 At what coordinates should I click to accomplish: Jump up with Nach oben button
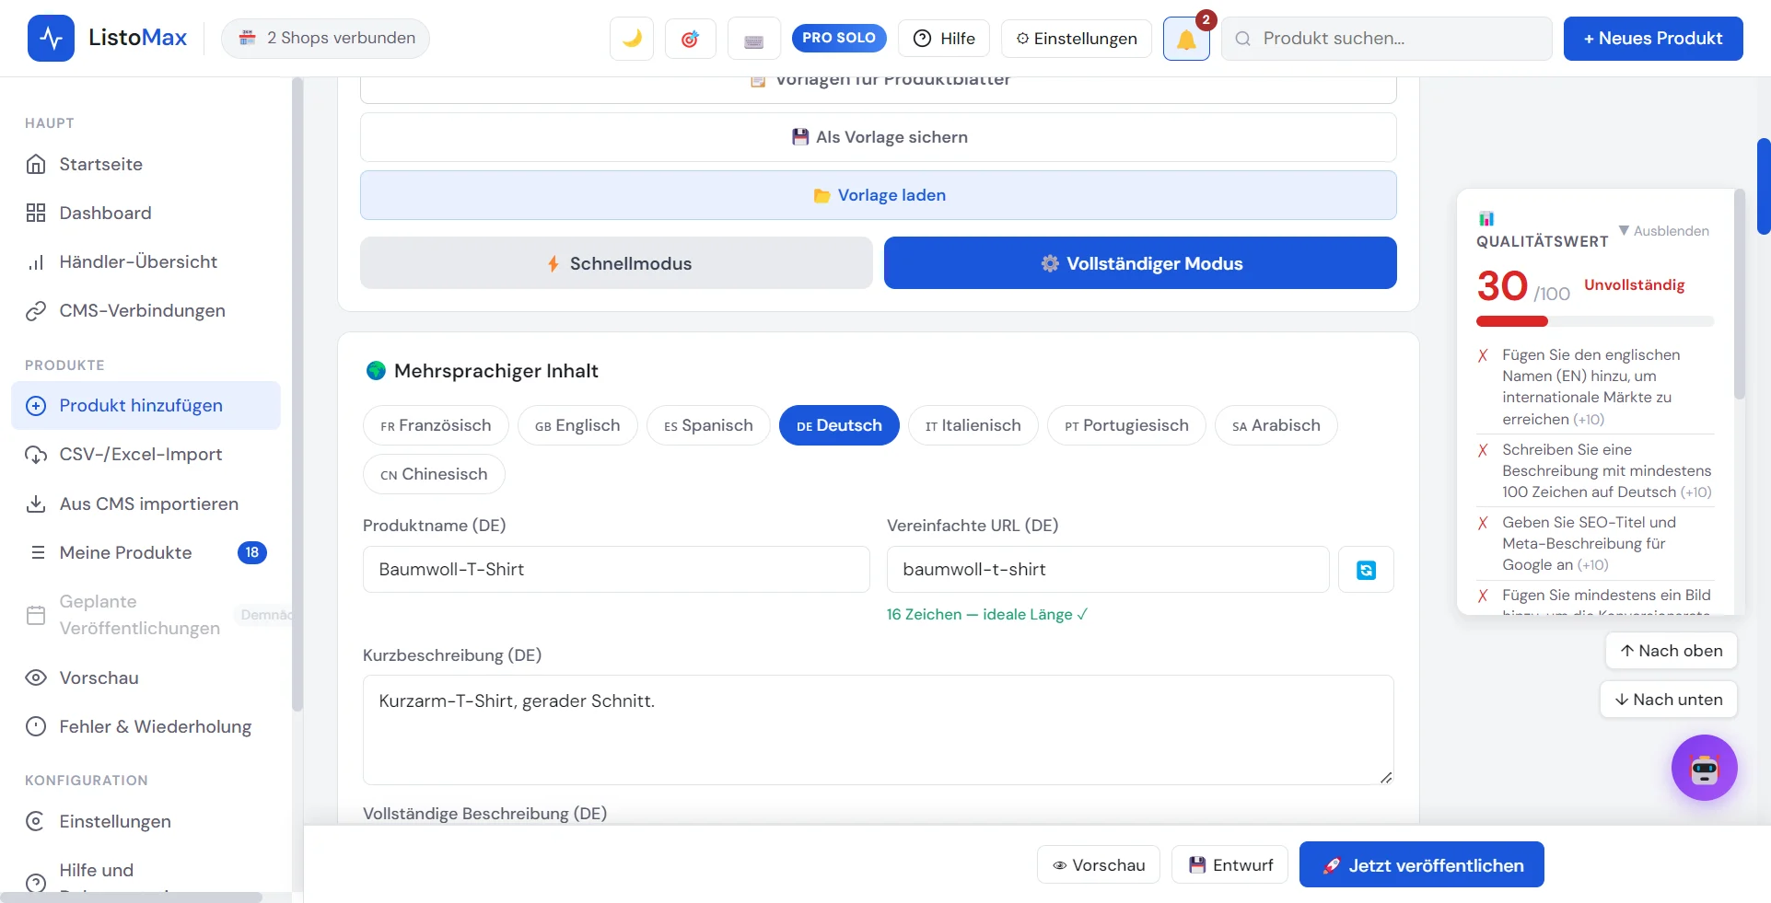pyautogui.click(x=1672, y=651)
